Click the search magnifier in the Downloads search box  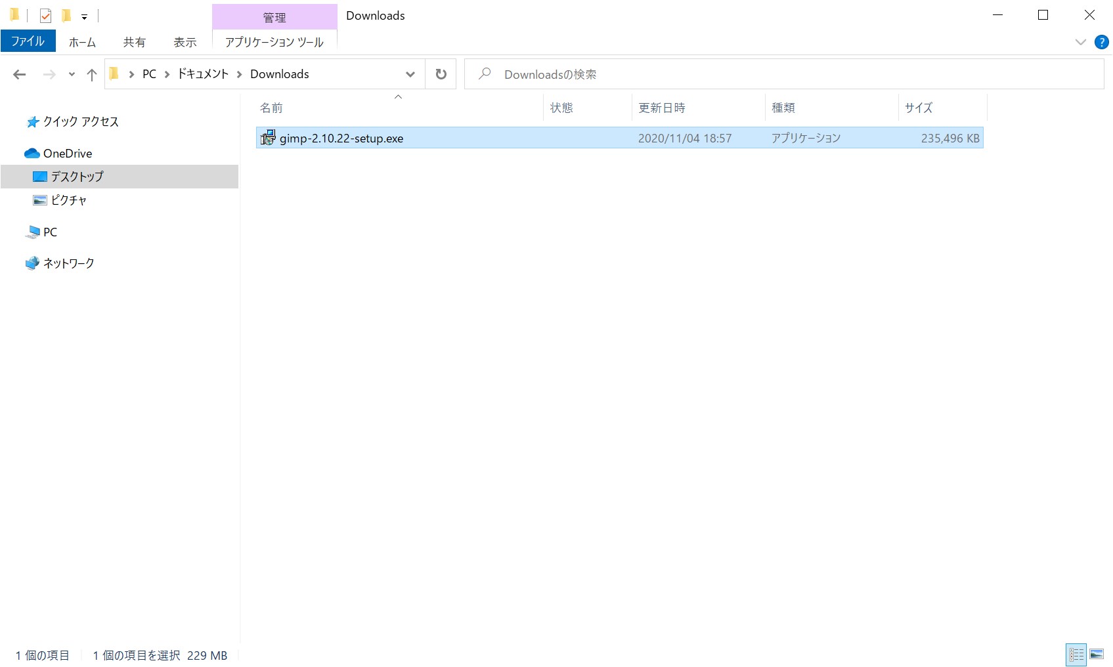tap(484, 74)
